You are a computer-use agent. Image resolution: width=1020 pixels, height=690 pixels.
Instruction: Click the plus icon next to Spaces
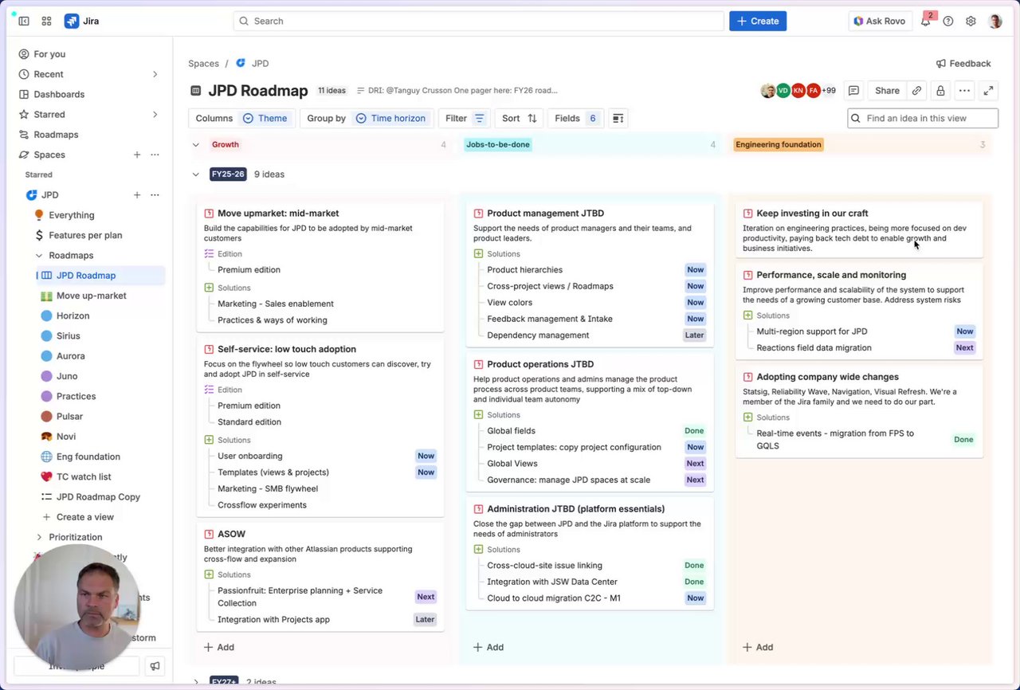coord(137,155)
